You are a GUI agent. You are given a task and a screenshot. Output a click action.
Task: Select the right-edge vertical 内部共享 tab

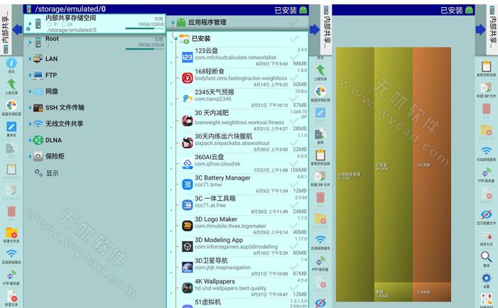(492, 30)
